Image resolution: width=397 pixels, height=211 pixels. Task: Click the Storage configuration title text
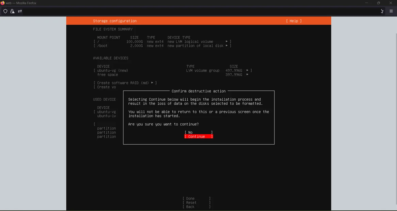115,21
